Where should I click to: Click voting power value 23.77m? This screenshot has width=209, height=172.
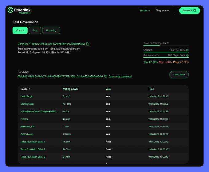tap(67, 119)
